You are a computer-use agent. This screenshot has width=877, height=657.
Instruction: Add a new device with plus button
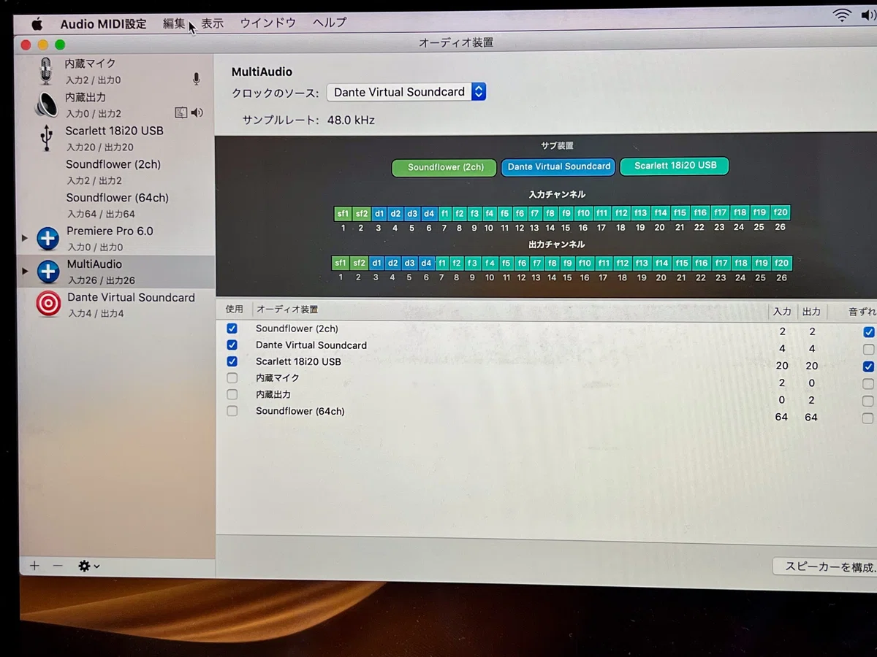(x=34, y=566)
